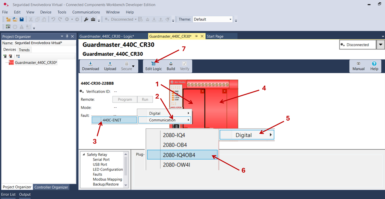Open Project Organizer window options dropdown arrow
This screenshot has width=385, height=199.
click(62, 36)
